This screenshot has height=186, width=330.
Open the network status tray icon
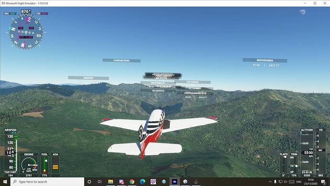point(280,182)
